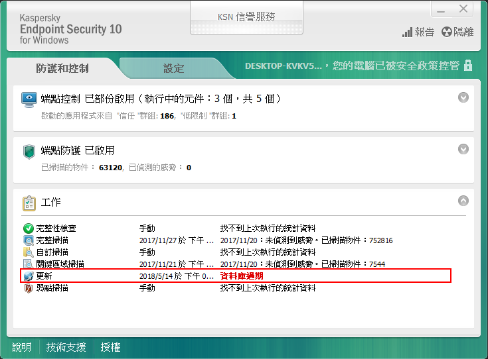The width and height of the screenshot is (488, 359).
Task: Click the 自訂掃描 task icon
Action: coord(29,252)
